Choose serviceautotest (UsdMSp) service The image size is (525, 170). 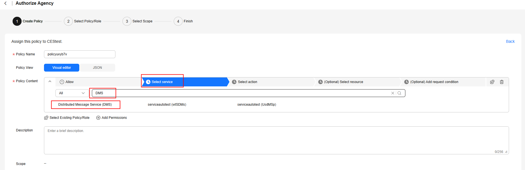click(x=257, y=105)
